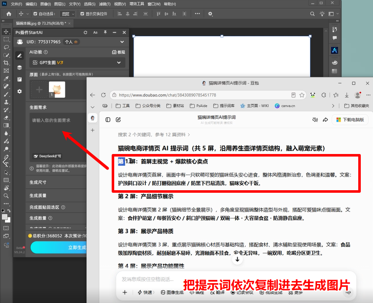Open the 滤镜(T) menu
373x303 pixels.
105,4
